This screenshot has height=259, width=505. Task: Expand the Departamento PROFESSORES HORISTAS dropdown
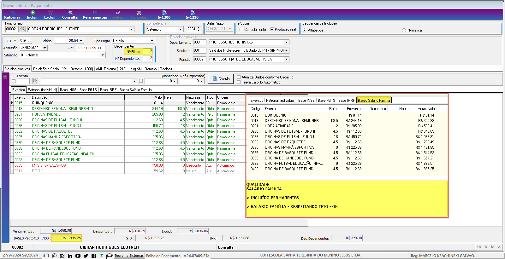point(286,42)
